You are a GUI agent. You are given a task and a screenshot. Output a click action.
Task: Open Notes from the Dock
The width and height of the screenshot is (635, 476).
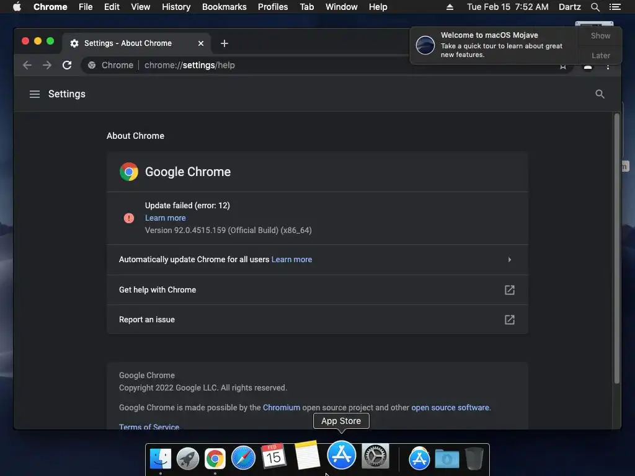[x=307, y=455]
